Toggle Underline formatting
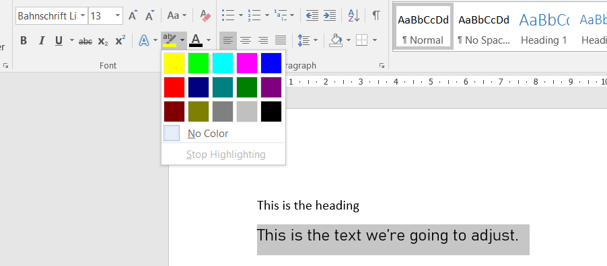The width and height of the screenshot is (607, 266). tap(59, 40)
